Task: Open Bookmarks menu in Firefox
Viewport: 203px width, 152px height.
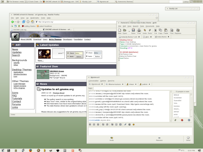Action: tap(35, 18)
